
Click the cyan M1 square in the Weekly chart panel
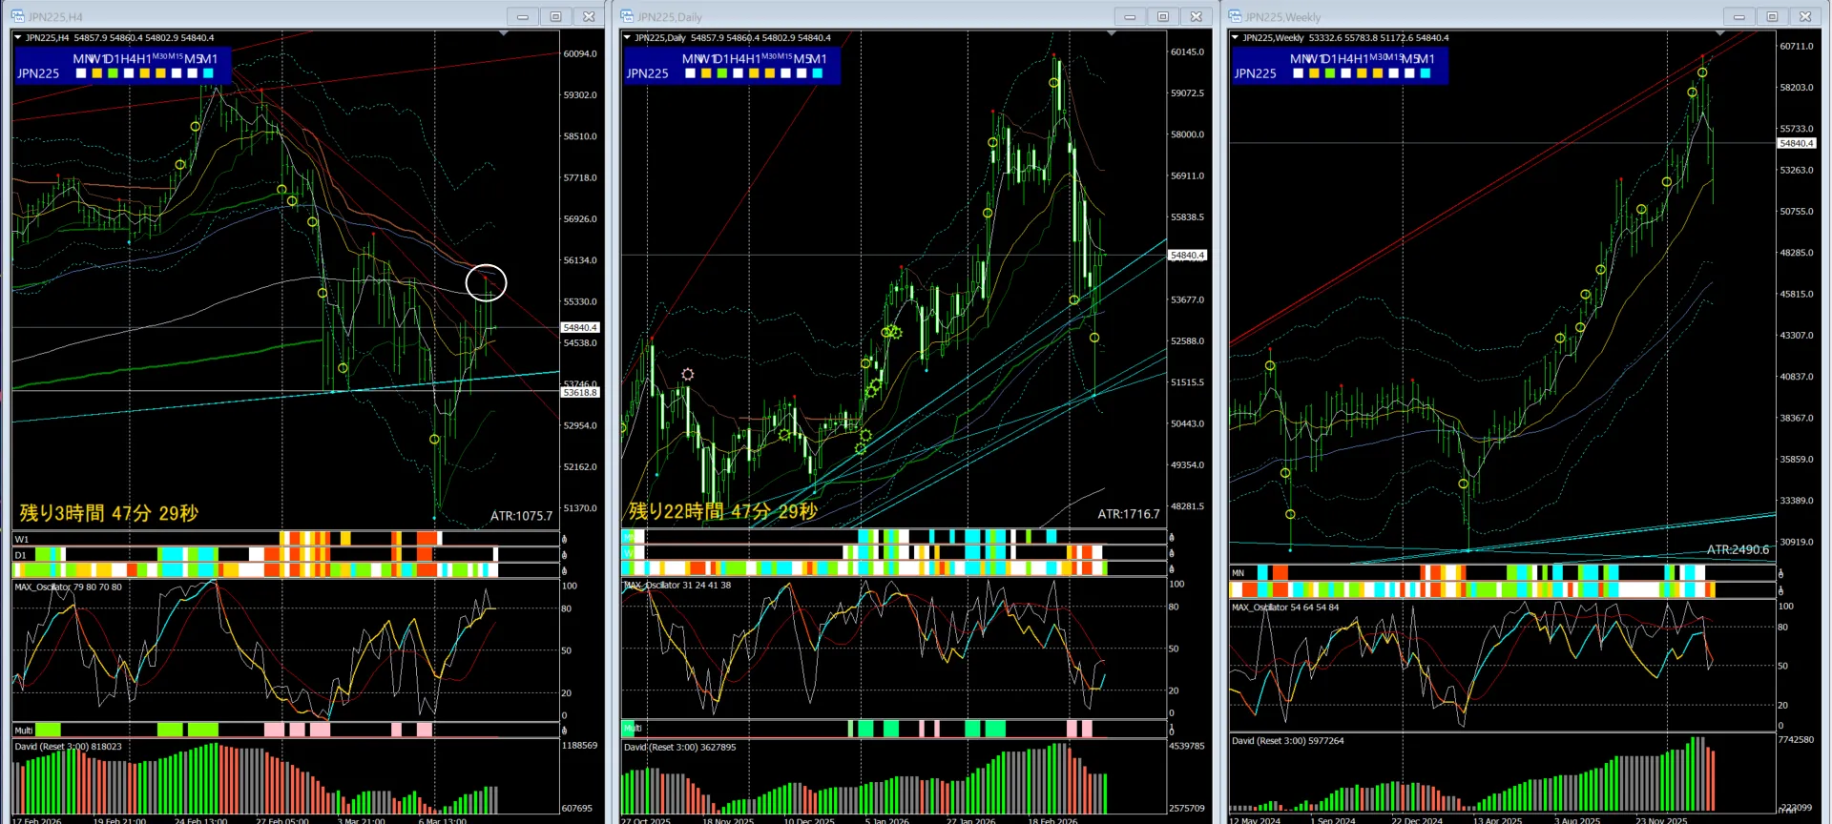tap(1426, 73)
